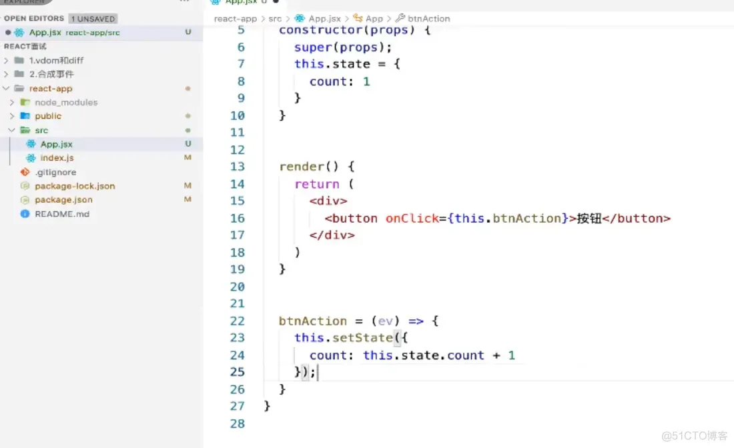Click the class symbol icon in breadcrumb
This screenshot has width=734, height=448.
click(x=358, y=18)
